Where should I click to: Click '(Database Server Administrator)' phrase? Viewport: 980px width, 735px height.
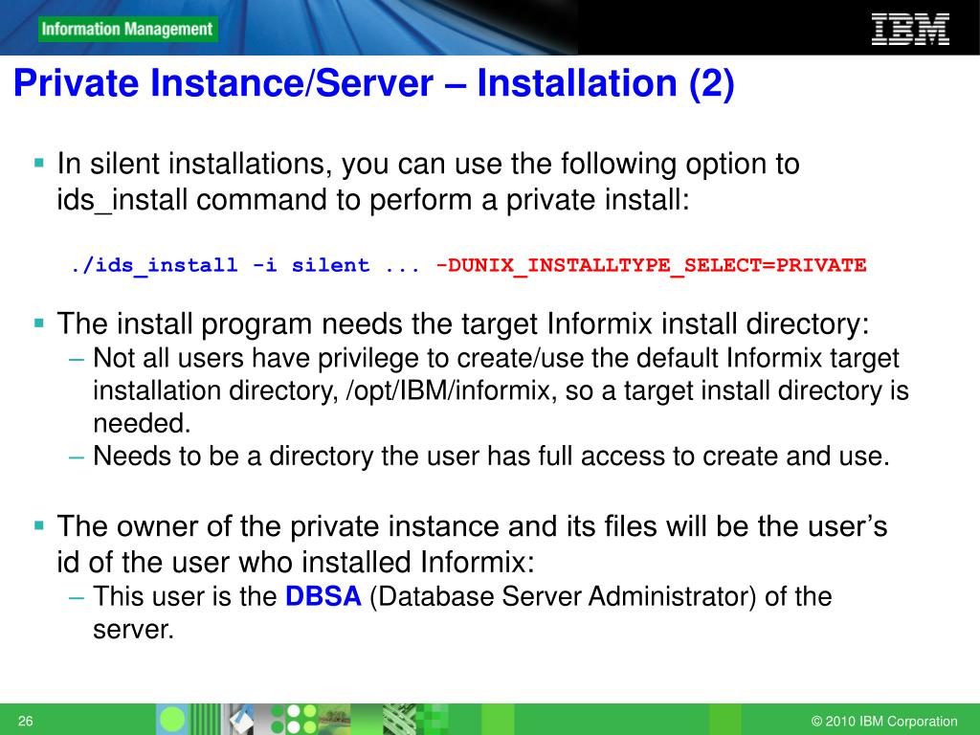(563, 596)
